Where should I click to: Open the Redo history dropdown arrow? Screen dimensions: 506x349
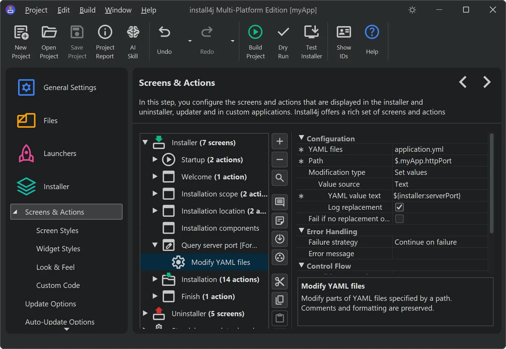coord(232,41)
